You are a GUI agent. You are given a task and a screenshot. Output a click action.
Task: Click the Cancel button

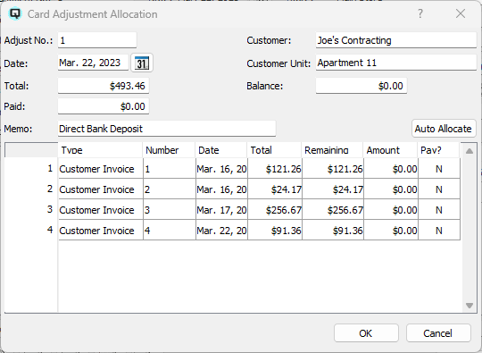(438, 333)
